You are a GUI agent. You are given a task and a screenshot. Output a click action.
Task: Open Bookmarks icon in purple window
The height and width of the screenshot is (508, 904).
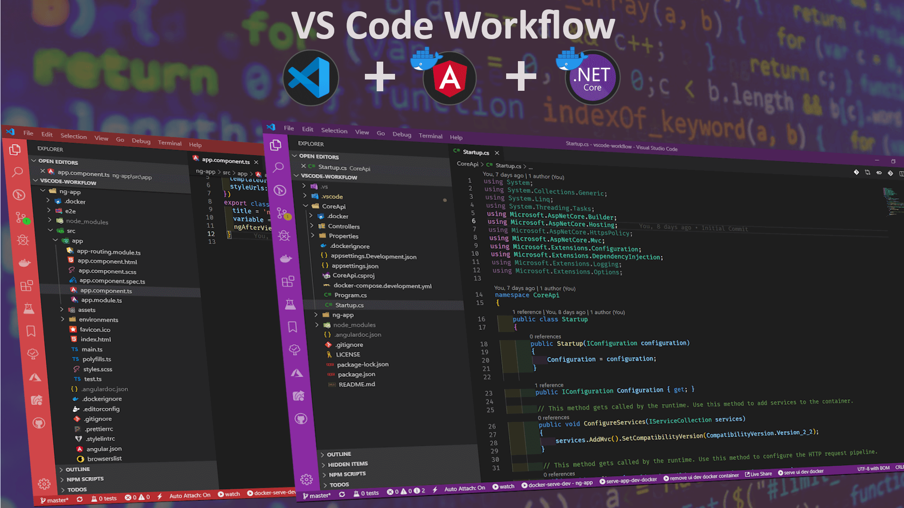(292, 327)
